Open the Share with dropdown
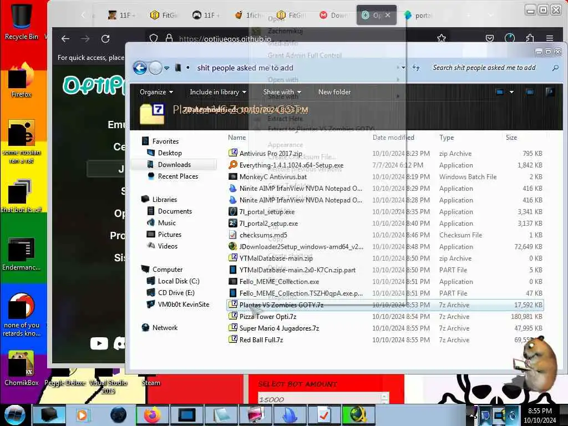This screenshot has height=426, width=568. 282,92
